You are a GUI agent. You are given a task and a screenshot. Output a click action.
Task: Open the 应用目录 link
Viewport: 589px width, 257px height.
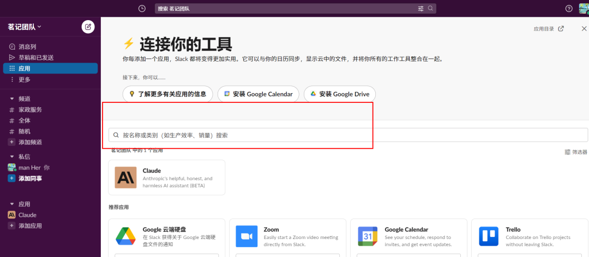pos(549,29)
